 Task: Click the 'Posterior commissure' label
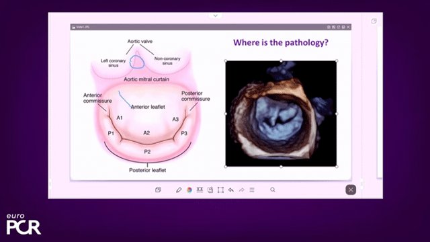[196, 96]
